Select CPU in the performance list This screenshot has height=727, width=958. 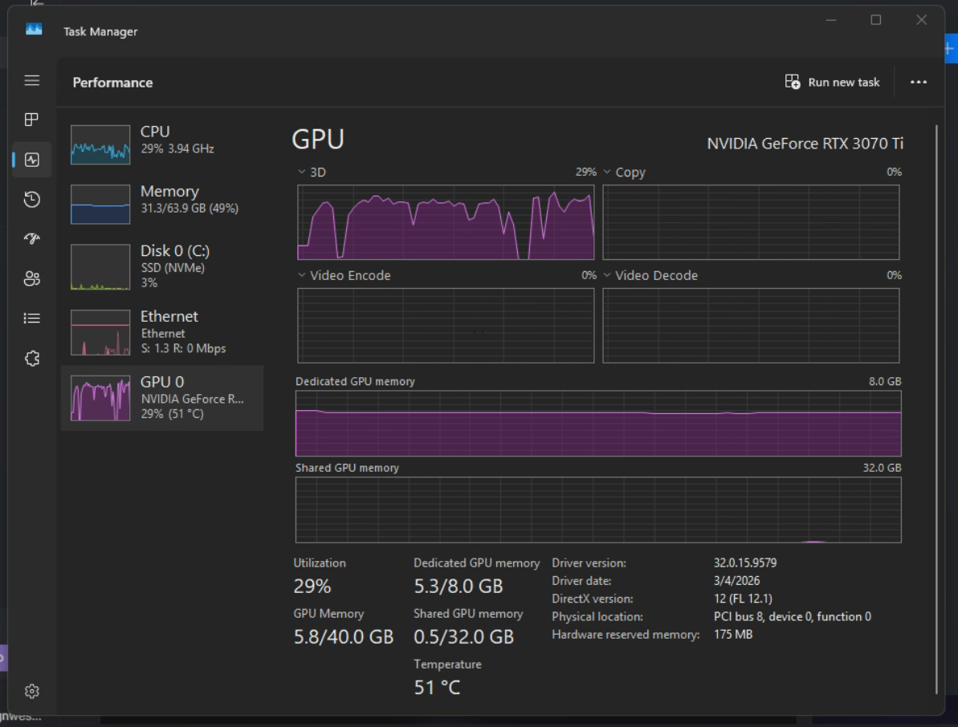[161, 144]
